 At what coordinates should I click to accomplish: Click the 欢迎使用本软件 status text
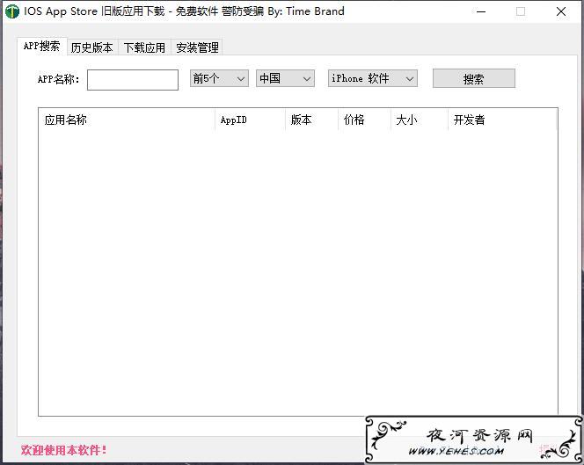[x=63, y=450]
